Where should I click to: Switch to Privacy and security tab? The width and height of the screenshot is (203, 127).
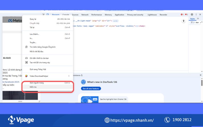tap(135, 15)
